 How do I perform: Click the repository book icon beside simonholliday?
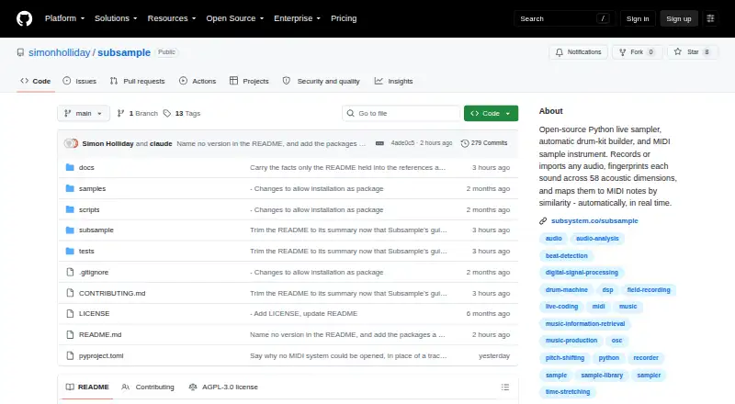point(20,52)
